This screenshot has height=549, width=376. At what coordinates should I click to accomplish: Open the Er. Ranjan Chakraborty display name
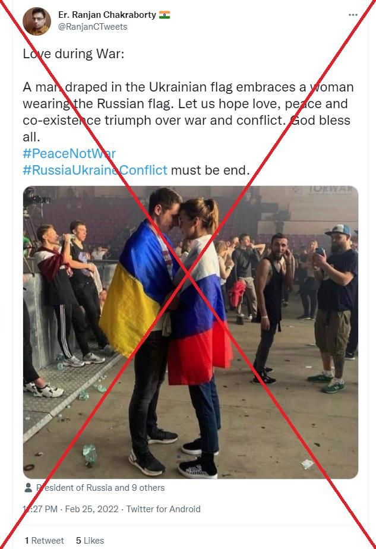pos(107,15)
